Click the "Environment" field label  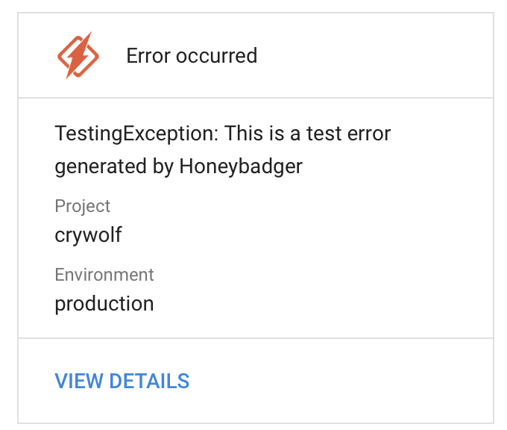tap(104, 274)
